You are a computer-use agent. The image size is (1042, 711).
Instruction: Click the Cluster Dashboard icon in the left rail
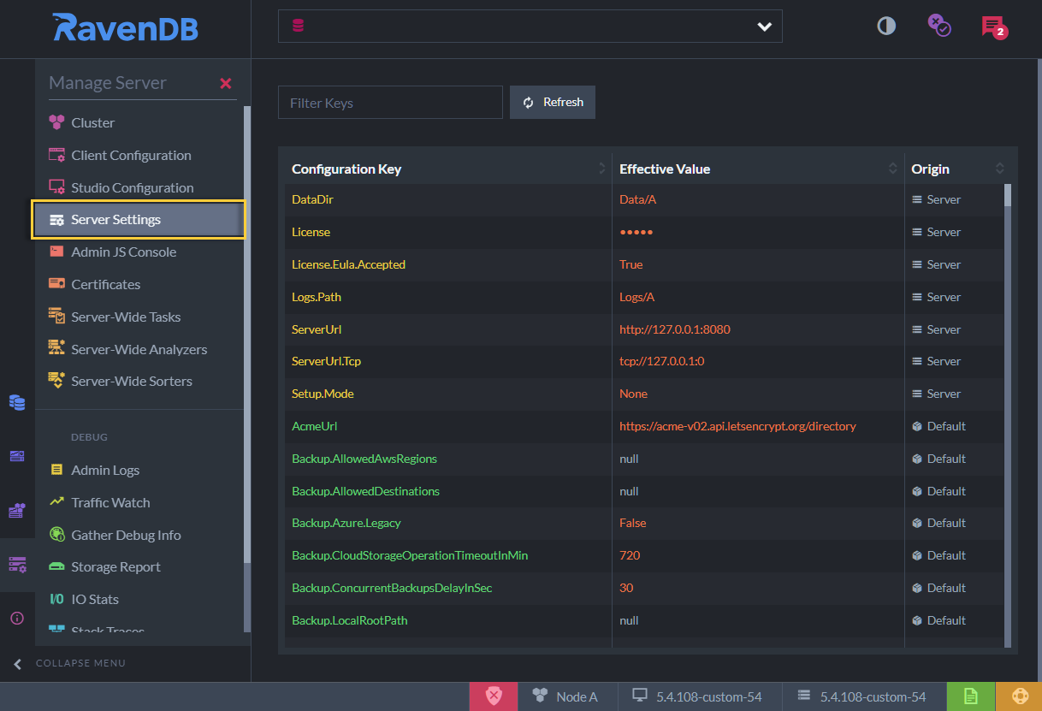point(17,511)
